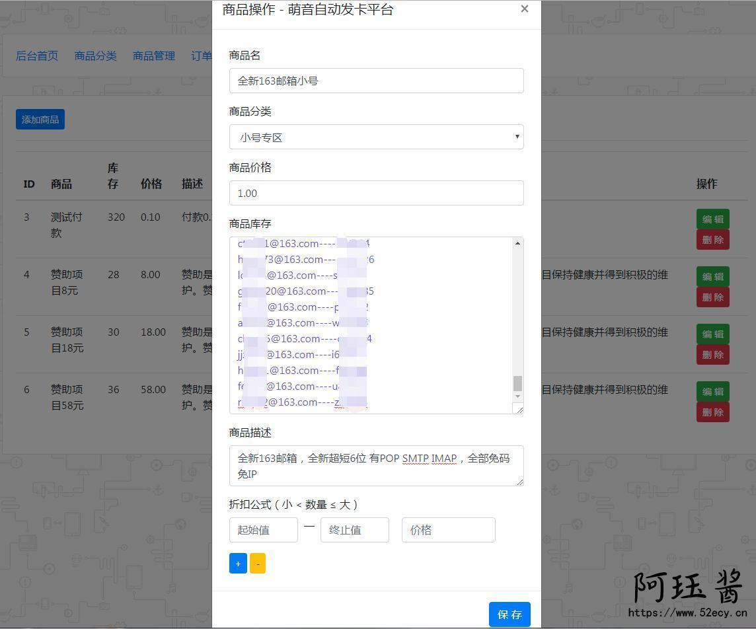This screenshot has height=629, width=756.
Task: Add a discount row with blue plus button
Action: (x=238, y=564)
